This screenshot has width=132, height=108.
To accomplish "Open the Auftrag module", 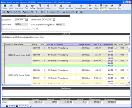I will pos(33,7).
